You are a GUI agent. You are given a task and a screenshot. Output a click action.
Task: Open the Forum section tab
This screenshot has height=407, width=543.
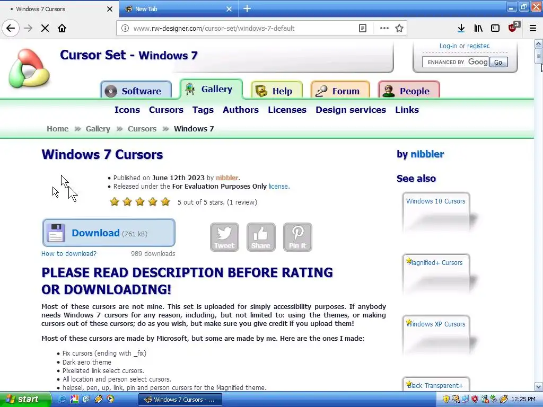pyautogui.click(x=340, y=91)
